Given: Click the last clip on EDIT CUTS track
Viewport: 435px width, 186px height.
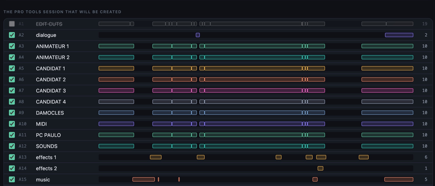Looking at the screenshot, I should tap(400, 24).
